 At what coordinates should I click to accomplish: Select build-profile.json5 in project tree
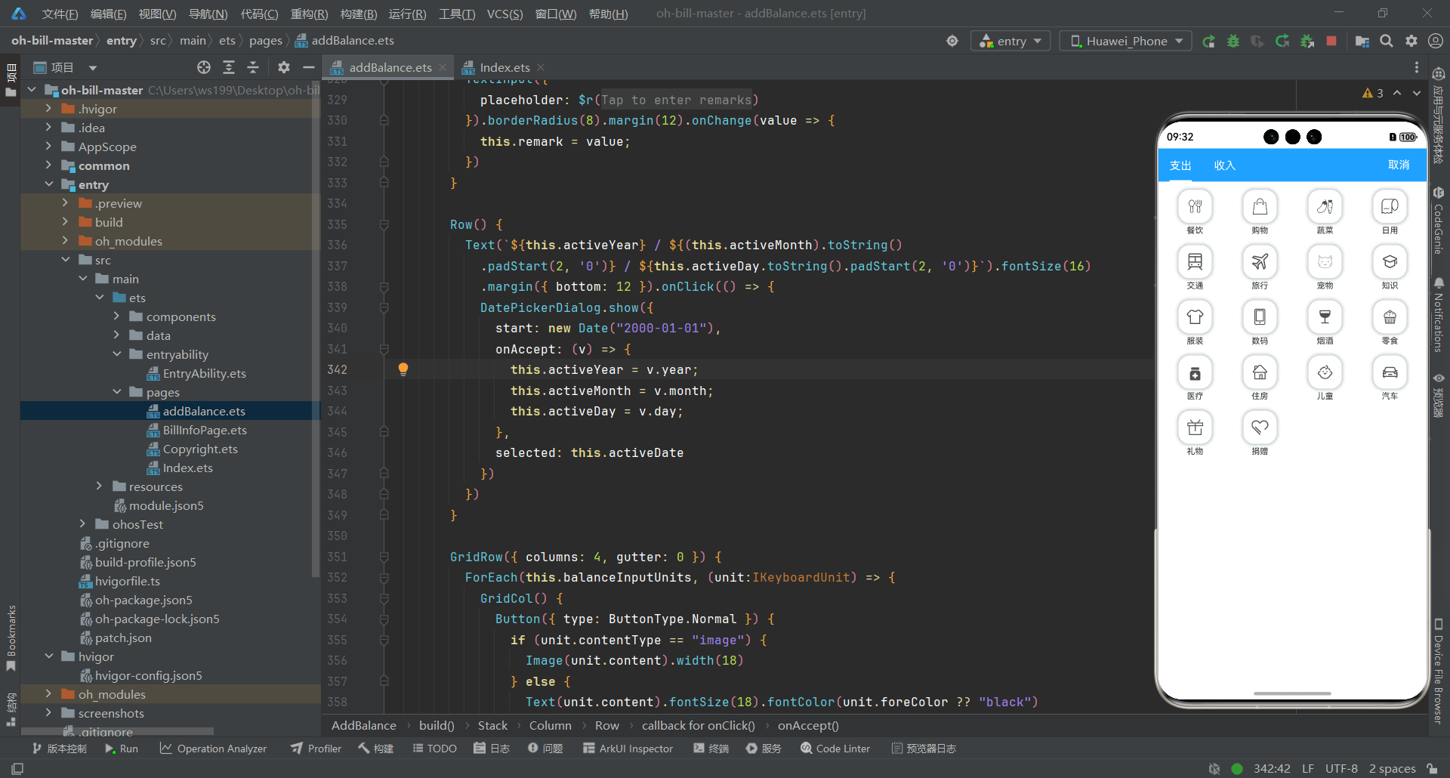pyautogui.click(x=145, y=562)
